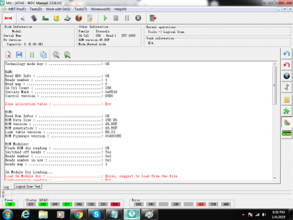Open the MRT Pro(F) menu

(17, 9)
